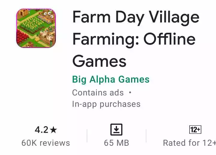Select the 65 MB size label
The height and width of the screenshot is (155, 216).
pyautogui.click(x=116, y=143)
